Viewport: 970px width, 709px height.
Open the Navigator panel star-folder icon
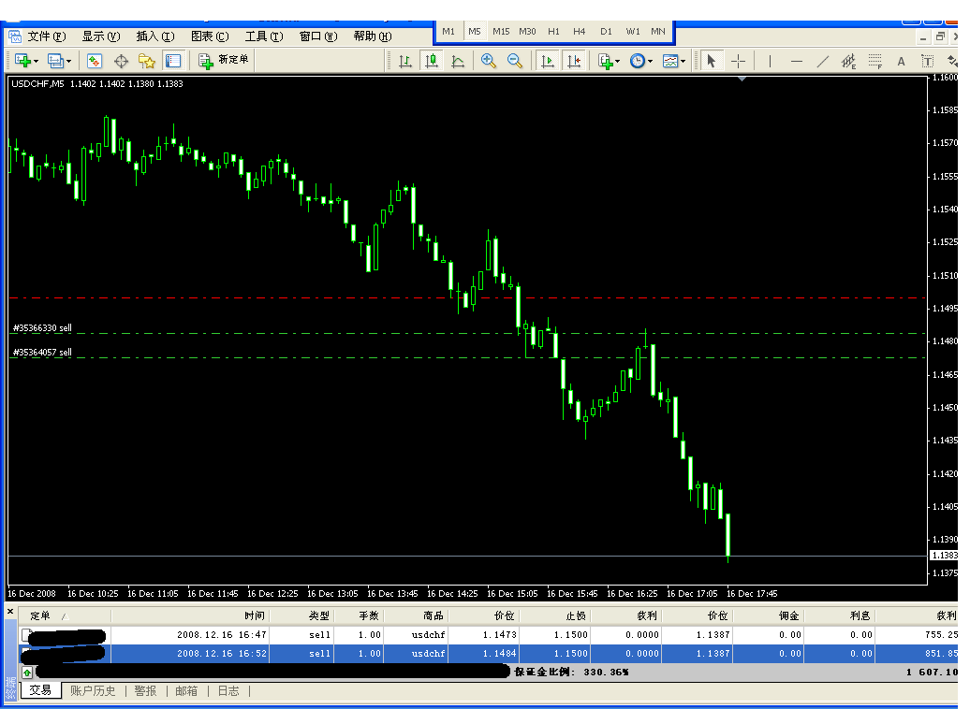(147, 61)
